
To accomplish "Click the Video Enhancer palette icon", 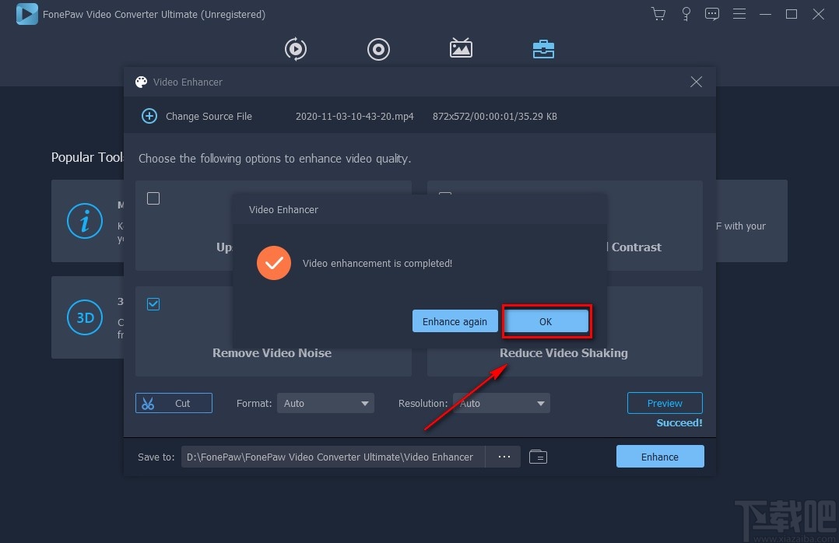I will [142, 82].
